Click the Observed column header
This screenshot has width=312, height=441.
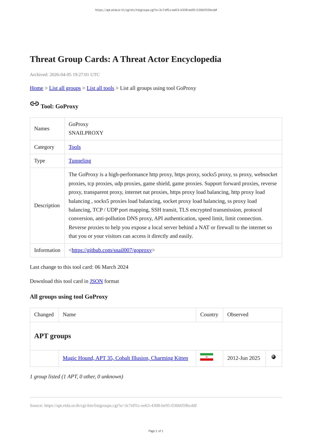[x=238, y=314]
